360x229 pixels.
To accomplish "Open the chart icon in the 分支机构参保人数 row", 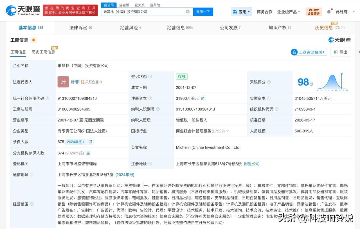I will (x=88, y=153).
